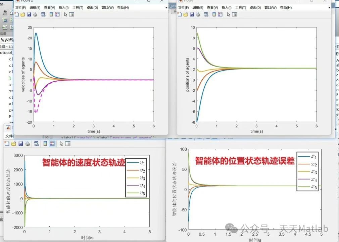This screenshot has width=339, height=242.
Task: Click Print Figure icon in Figure 2 toolbar
Action: pyautogui.click(x=35, y=14)
